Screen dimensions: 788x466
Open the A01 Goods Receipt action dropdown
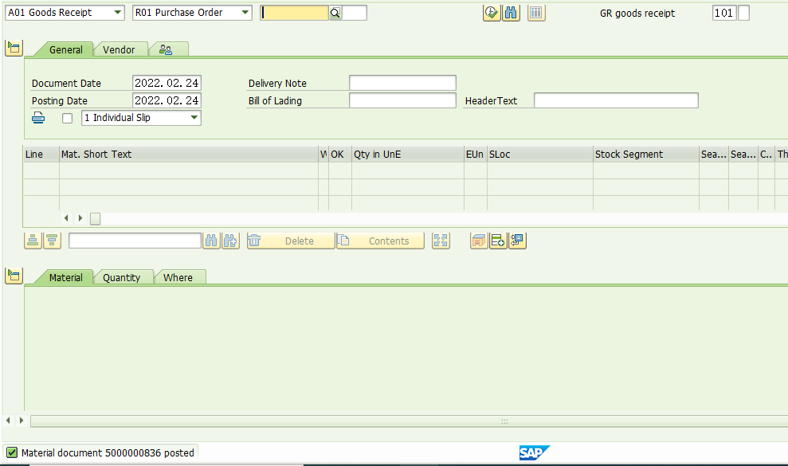click(x=65, y=13)
